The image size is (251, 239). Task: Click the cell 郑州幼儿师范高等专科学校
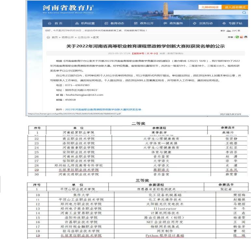coord(78,165)
